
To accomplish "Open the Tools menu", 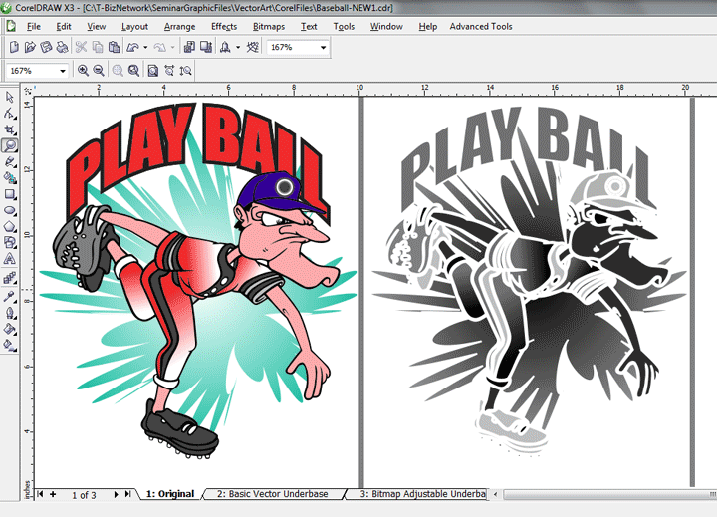I will pyautogui.click(x=344, y=27).
